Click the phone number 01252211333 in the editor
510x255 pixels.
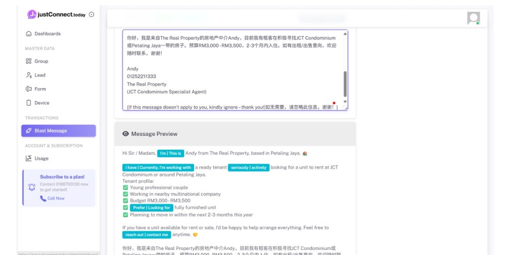coord(141,76)
